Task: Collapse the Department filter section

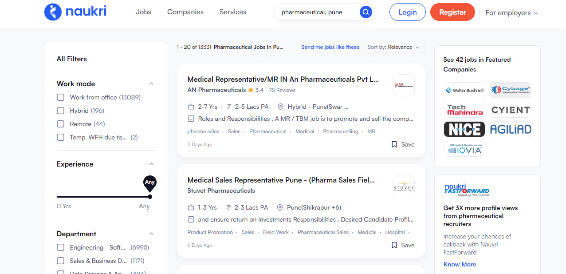Action: (x=151, y=233)
